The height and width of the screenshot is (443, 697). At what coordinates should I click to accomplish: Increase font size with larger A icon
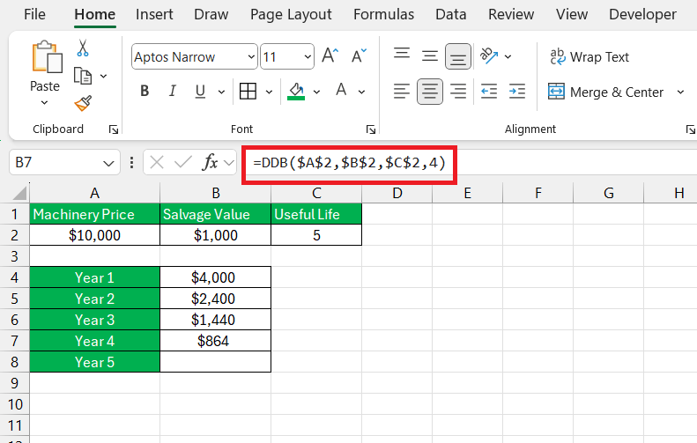(x=330, y=56)
